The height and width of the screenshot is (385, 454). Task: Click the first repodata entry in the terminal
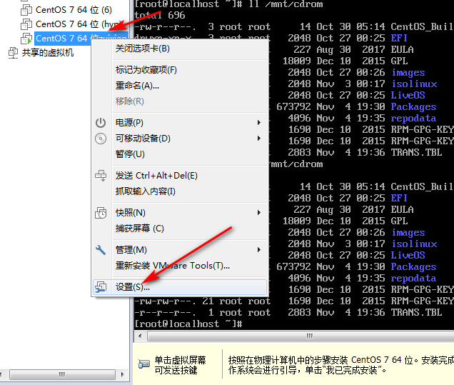(x=413, y=118)
